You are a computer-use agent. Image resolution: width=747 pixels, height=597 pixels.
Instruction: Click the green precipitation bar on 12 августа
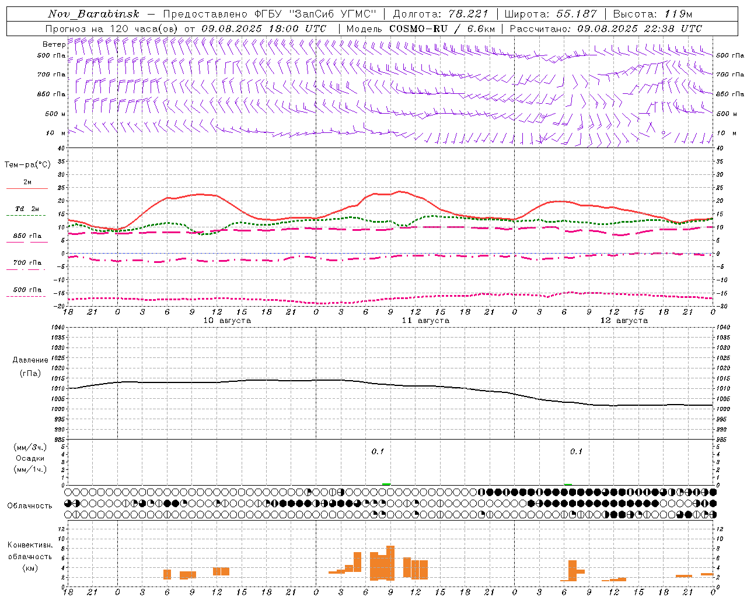pos(568,484)
